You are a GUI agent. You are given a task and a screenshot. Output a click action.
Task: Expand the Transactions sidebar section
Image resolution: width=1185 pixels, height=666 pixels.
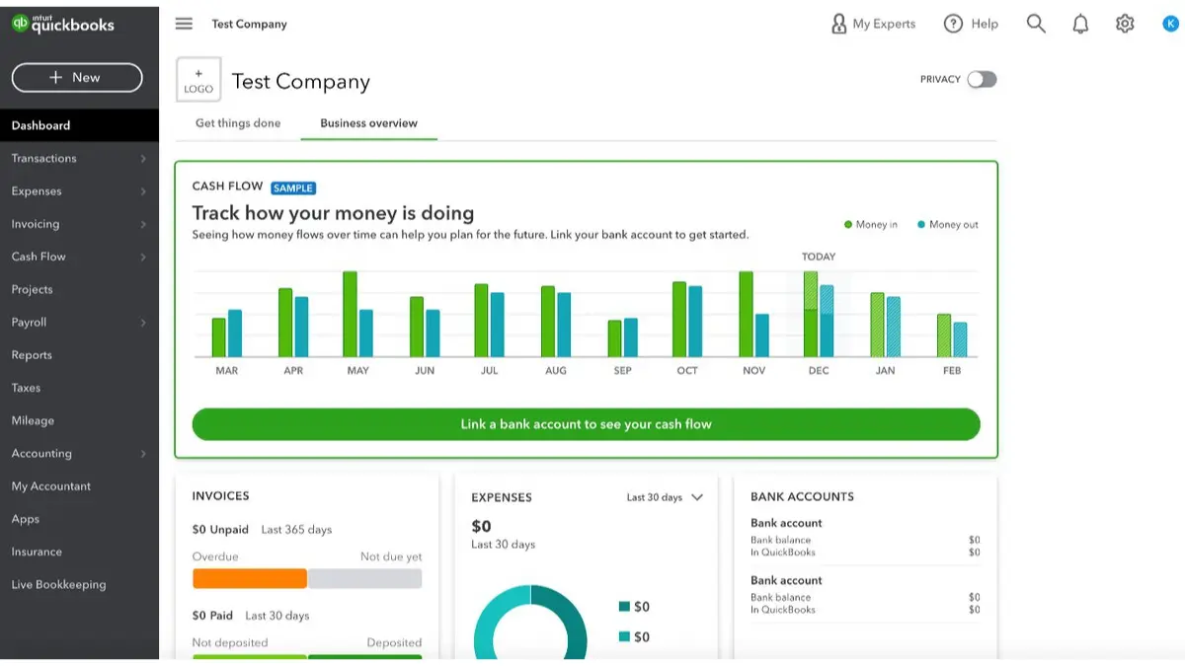coord(43,158)
